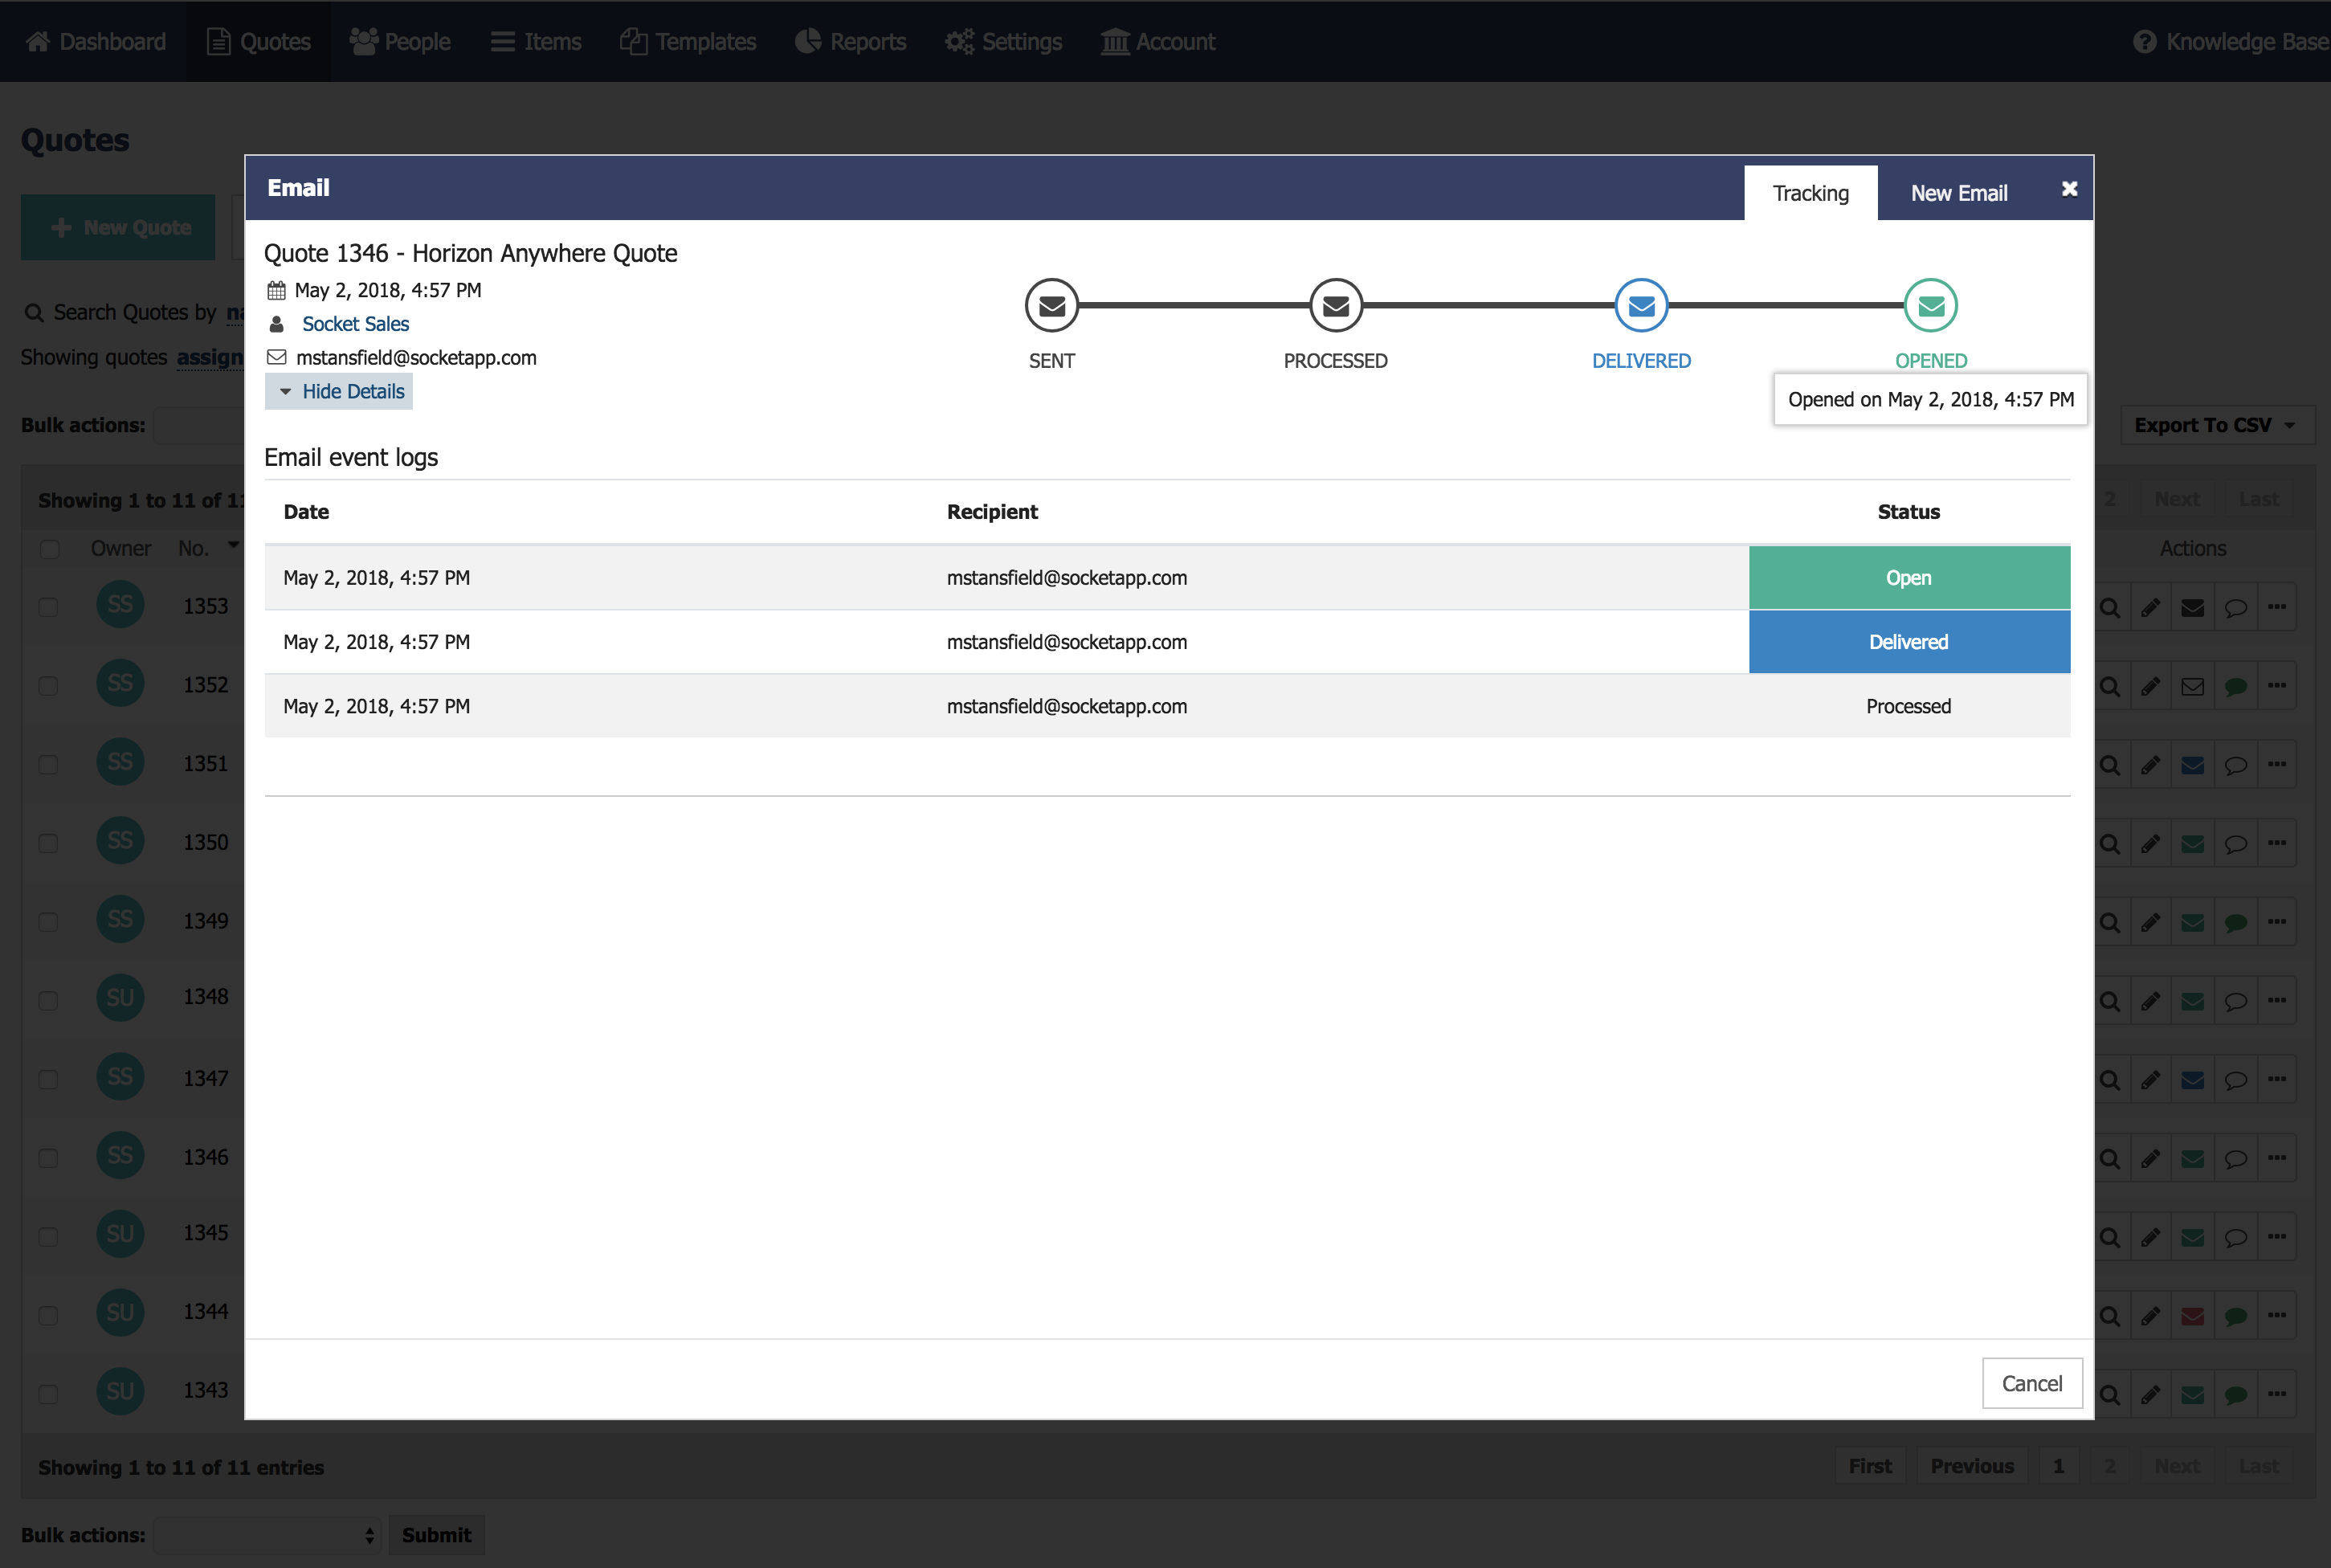Click the SU owner avatar for quote 1348

120,997
